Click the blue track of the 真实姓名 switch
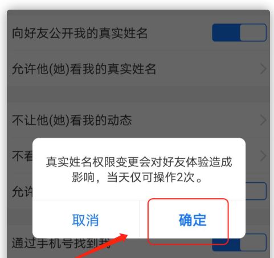 point(226,32)
